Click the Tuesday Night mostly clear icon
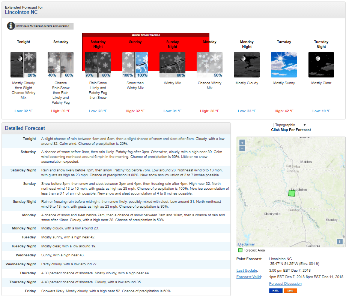The image size is (346, 296). tap(321, 65)
